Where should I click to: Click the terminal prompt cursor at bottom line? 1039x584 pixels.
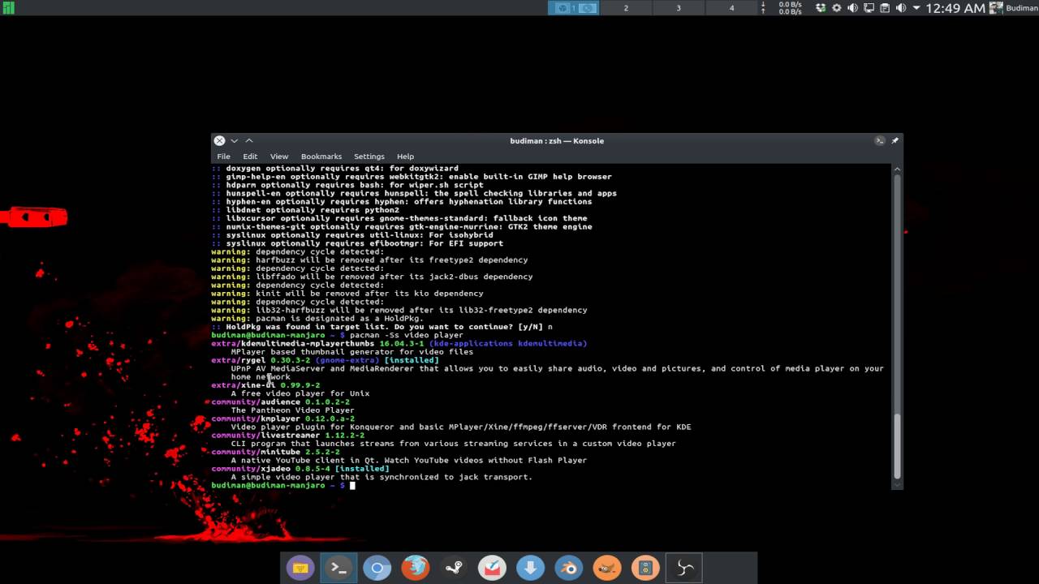[352, 485]
